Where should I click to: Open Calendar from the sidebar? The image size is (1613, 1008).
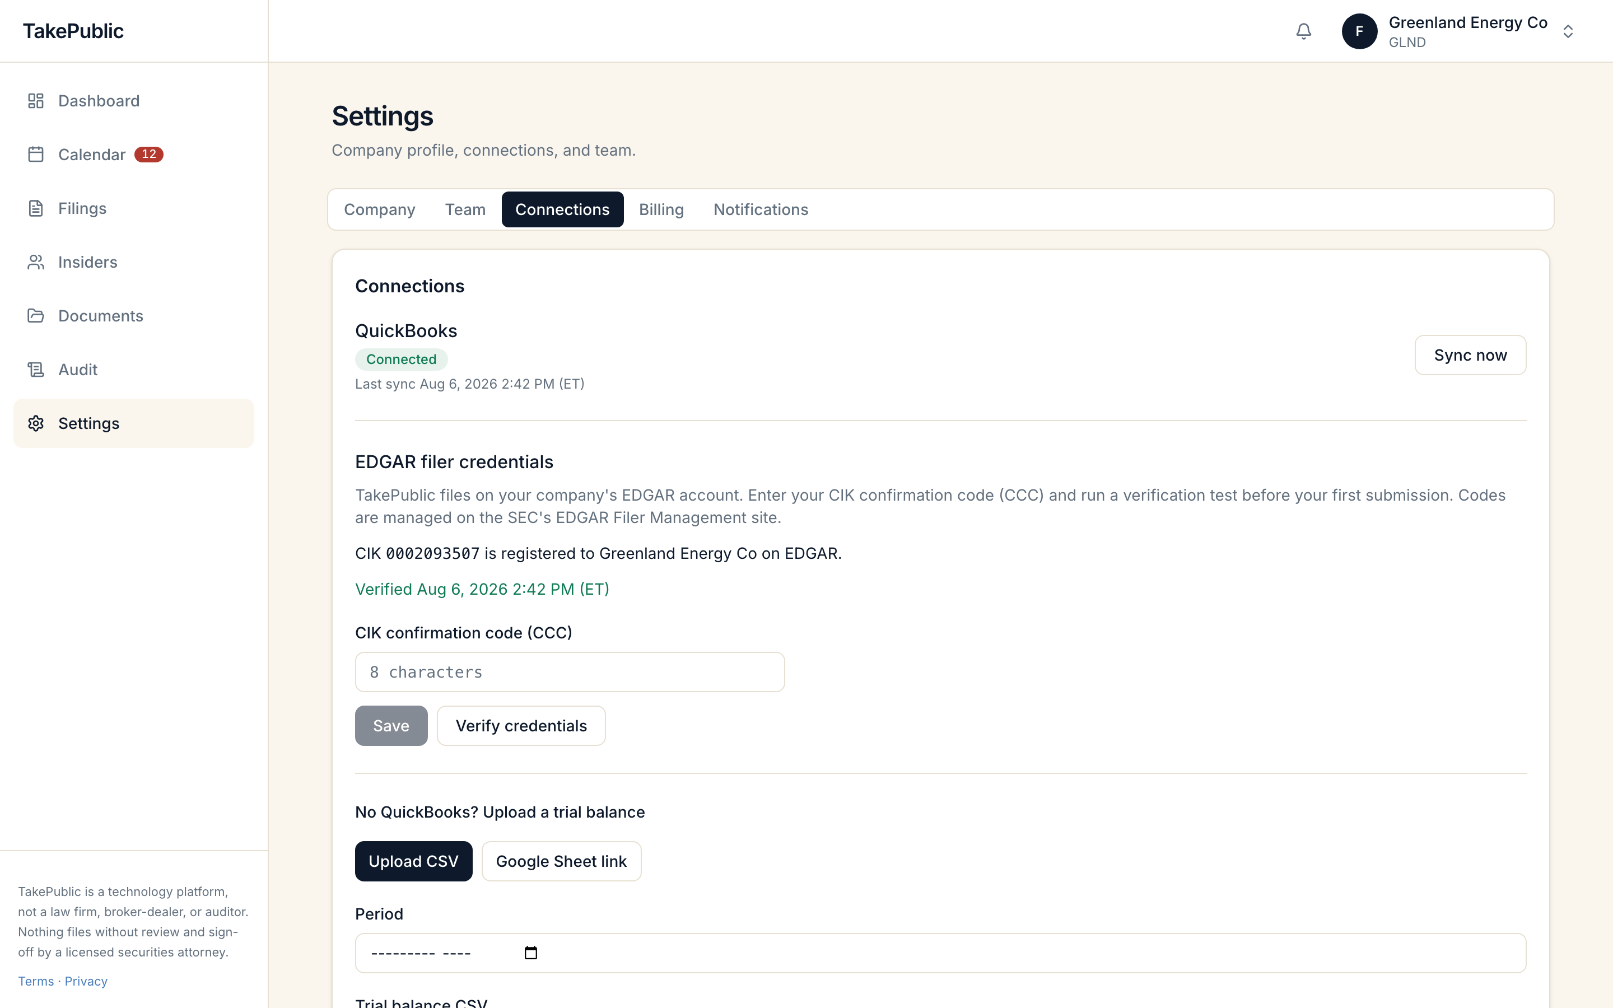[x=133, y=155]
